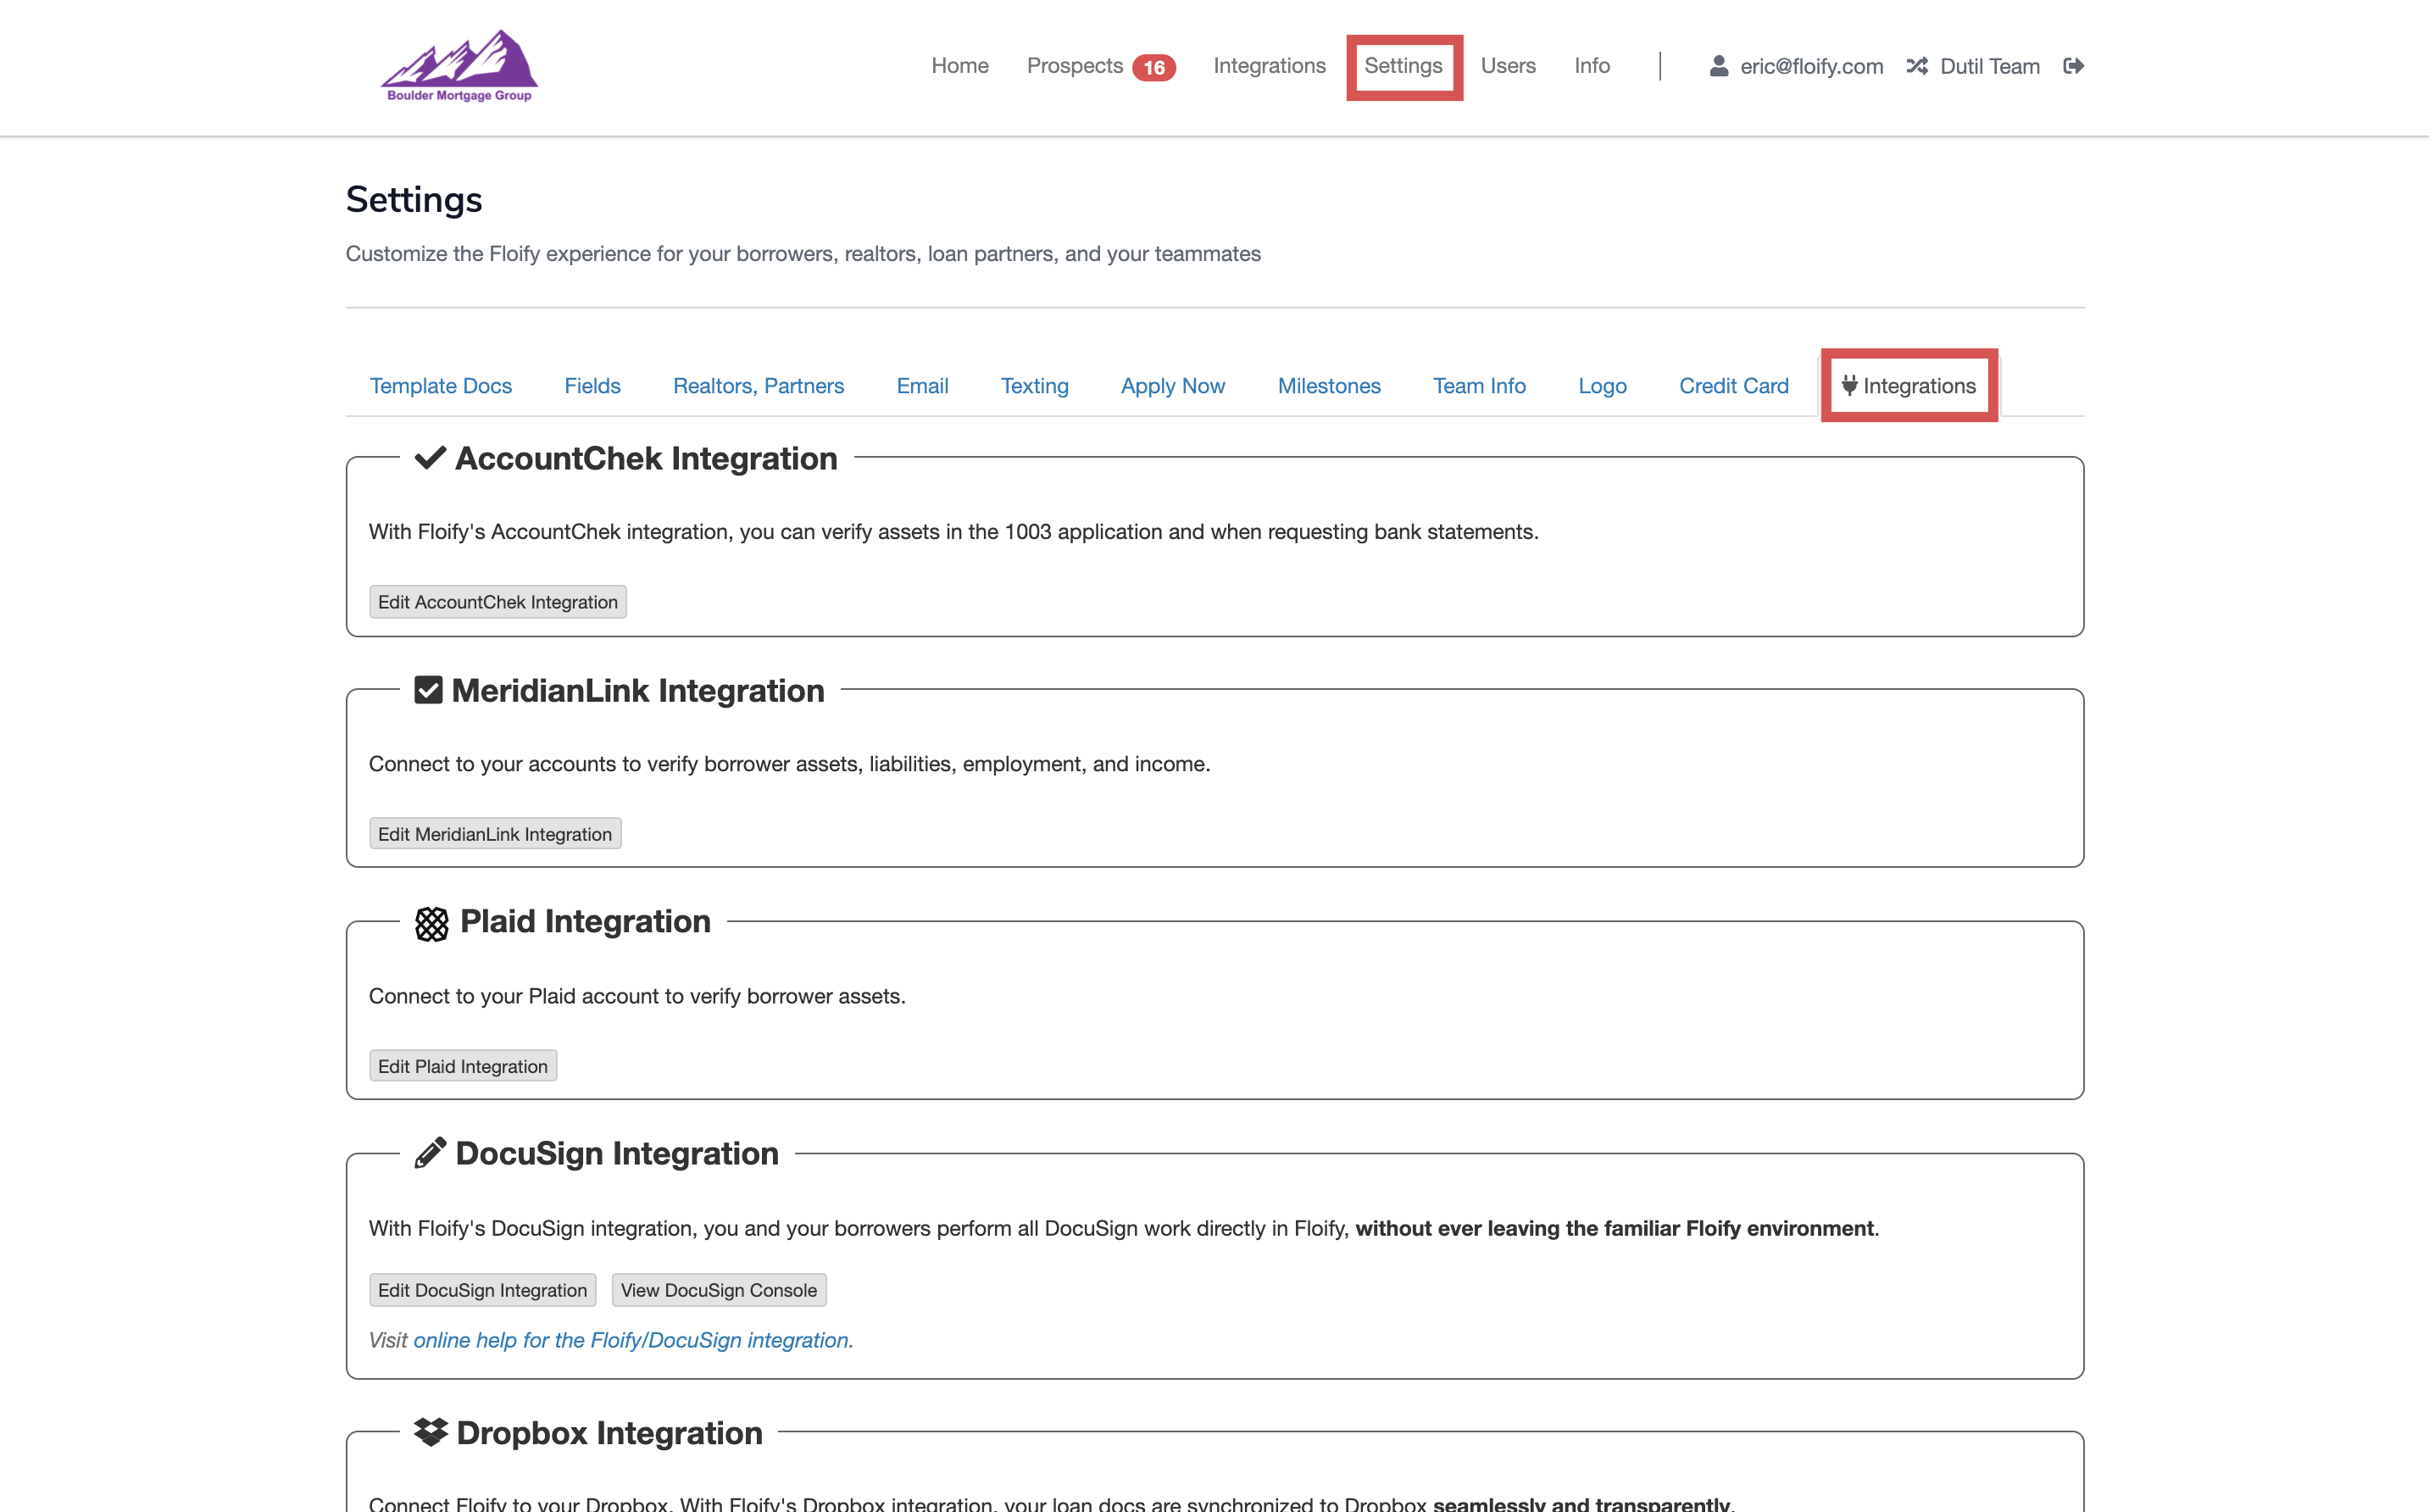The image size is (2429, 1512).
Task: Click the Plaid logo icon
Action: click(432, 923)
